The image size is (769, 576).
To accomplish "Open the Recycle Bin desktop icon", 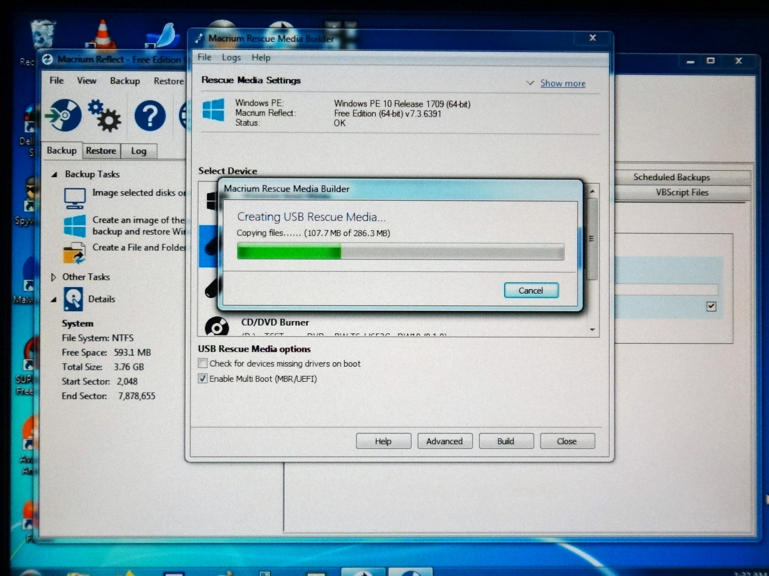I will pyautogui.click(x=43, y=34).
